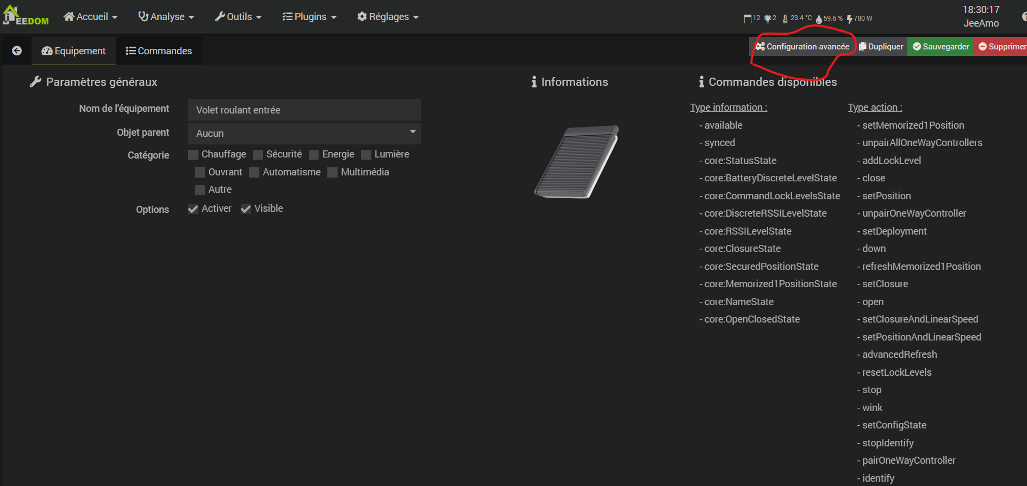This screenshot has width=1027, height=486.
Task: Click the thermometer temperature summary
Action: click(x=797, y=18)
